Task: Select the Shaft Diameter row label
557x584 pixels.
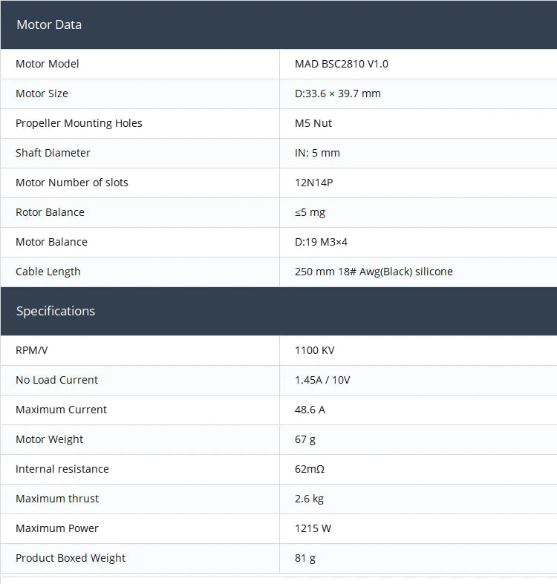Action: click(53, 153)
